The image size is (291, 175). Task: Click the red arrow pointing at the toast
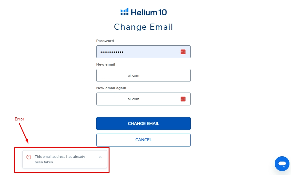pyautogui.click(x=23, y=133)
